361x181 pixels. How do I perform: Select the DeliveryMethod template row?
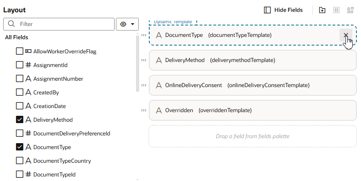[253, 60]
